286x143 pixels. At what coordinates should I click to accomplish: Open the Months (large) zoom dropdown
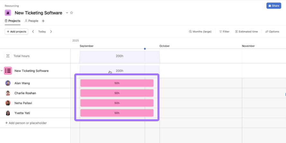coord(200,31)
